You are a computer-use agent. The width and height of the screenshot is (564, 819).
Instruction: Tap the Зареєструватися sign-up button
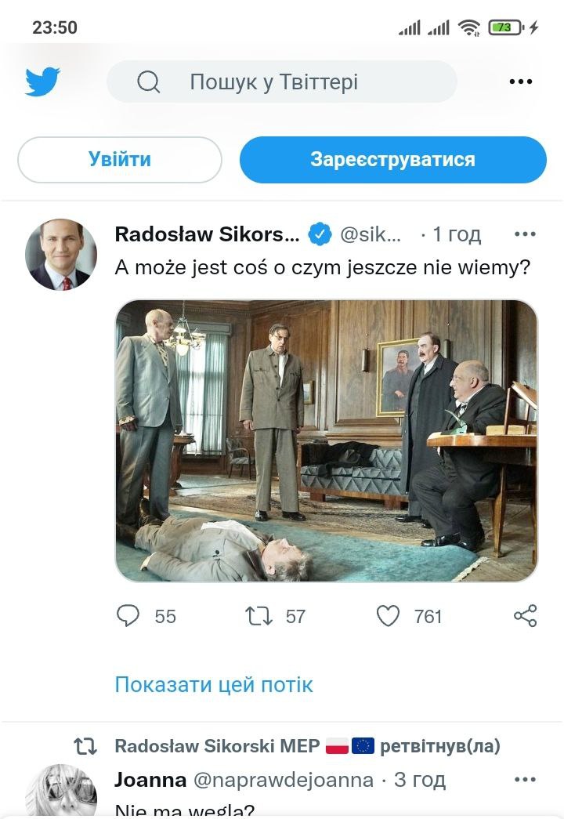click(392, 159)
